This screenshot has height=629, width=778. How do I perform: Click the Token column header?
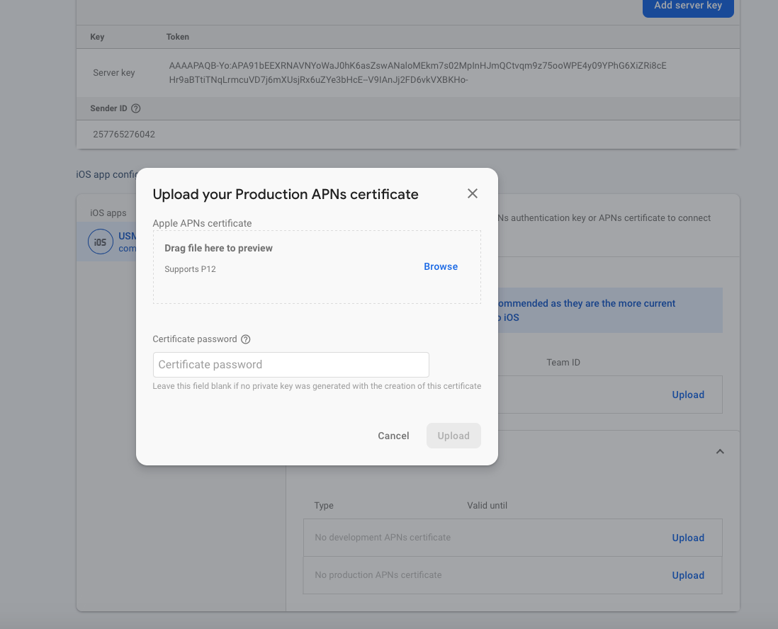pyautogui.click(x=177, y=37)
